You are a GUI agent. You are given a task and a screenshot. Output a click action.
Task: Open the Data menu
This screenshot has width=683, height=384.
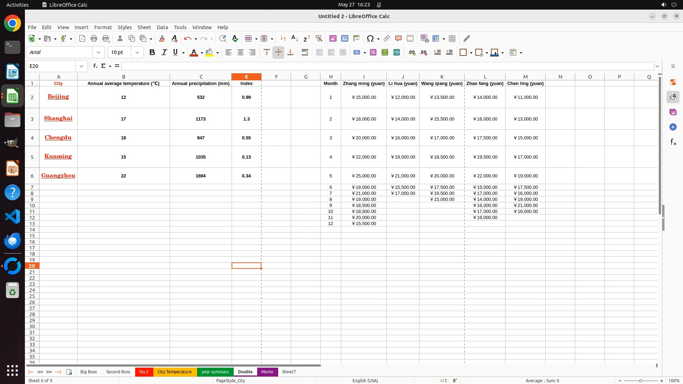coord(162,27)
